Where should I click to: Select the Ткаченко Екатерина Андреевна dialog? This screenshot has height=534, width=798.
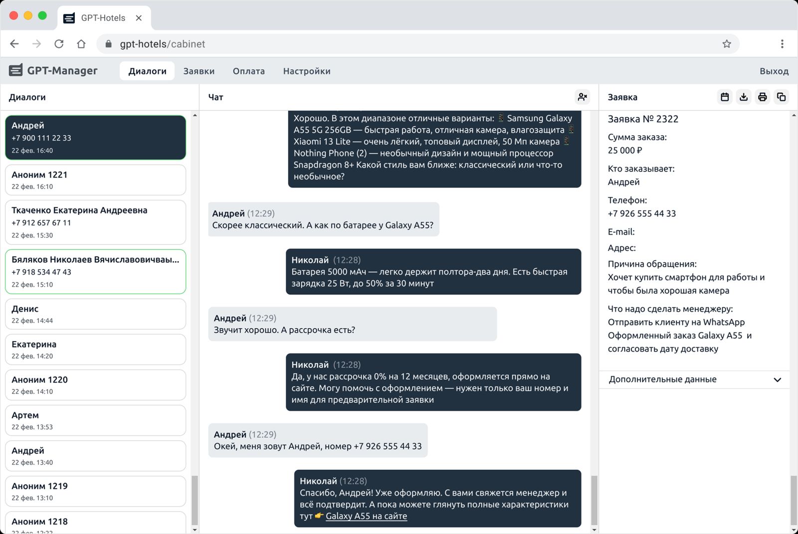click(95, 222)
